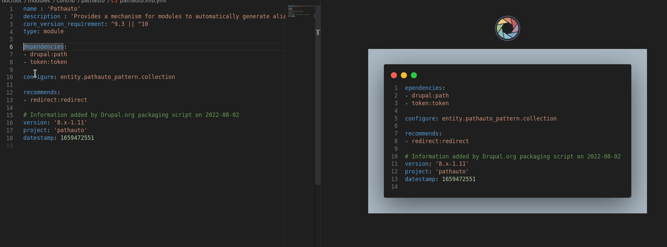Click snippet preview line number 1
The width and height of the screenshot is (667, 247).
396,88
